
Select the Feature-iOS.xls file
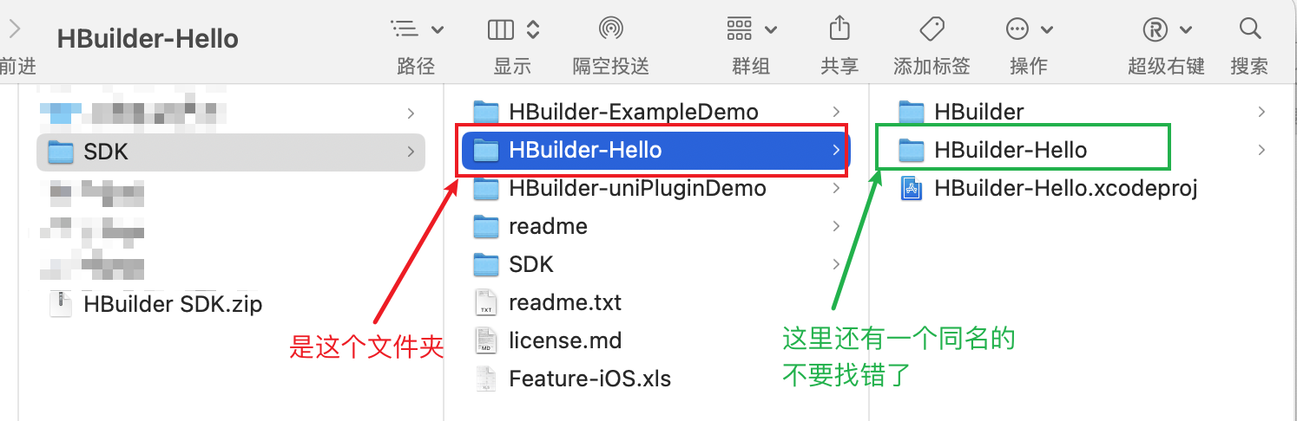tap(655, 379)
